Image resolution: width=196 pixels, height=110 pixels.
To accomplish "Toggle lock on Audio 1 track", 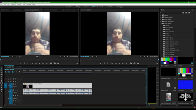I will (x=8, y=92).
